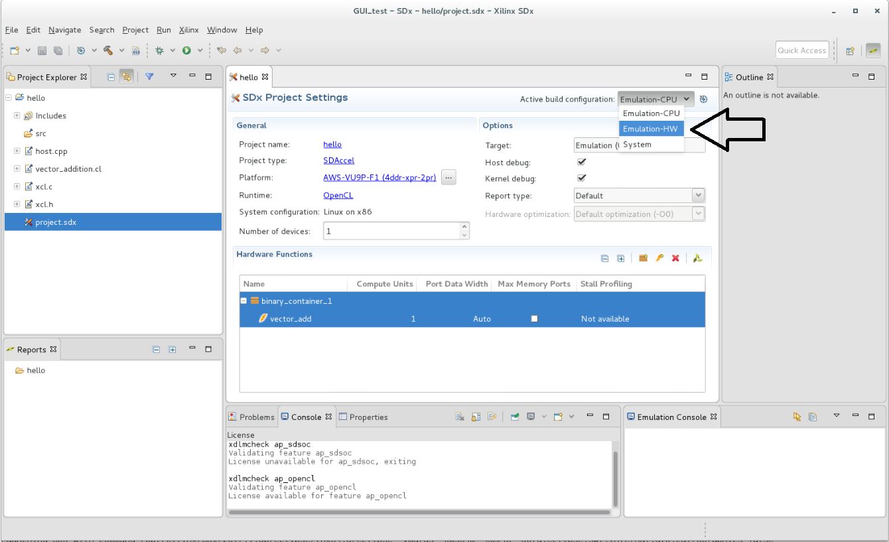Toggle Link with Editor in Project Explorer
The width and height of the screenshot is (889, 542).
126,77
